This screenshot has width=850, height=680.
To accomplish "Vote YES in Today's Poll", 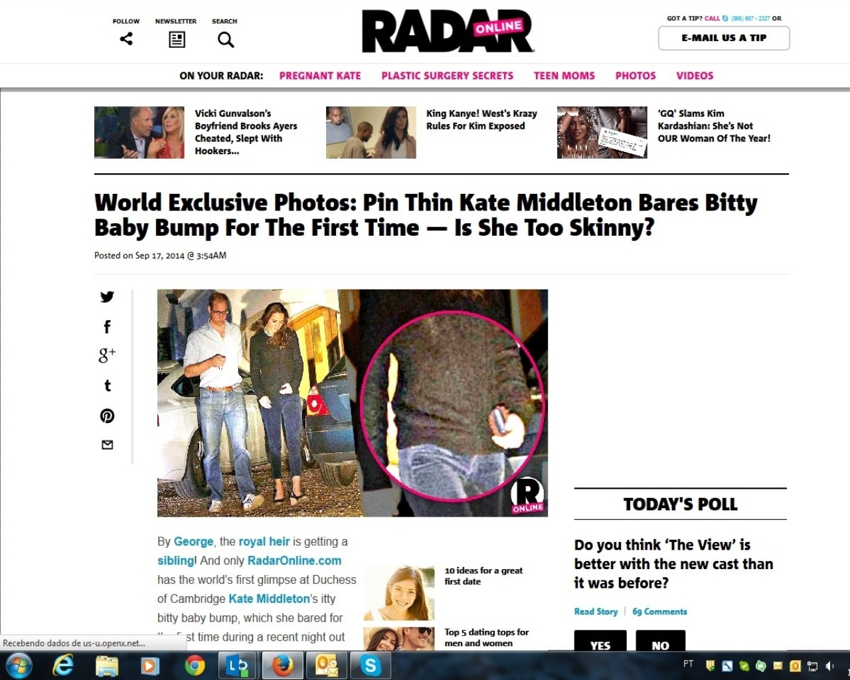I will pyautogui.click(x=600, y=641).
